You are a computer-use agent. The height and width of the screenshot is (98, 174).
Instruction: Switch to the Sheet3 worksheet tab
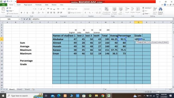click(27, 89)
